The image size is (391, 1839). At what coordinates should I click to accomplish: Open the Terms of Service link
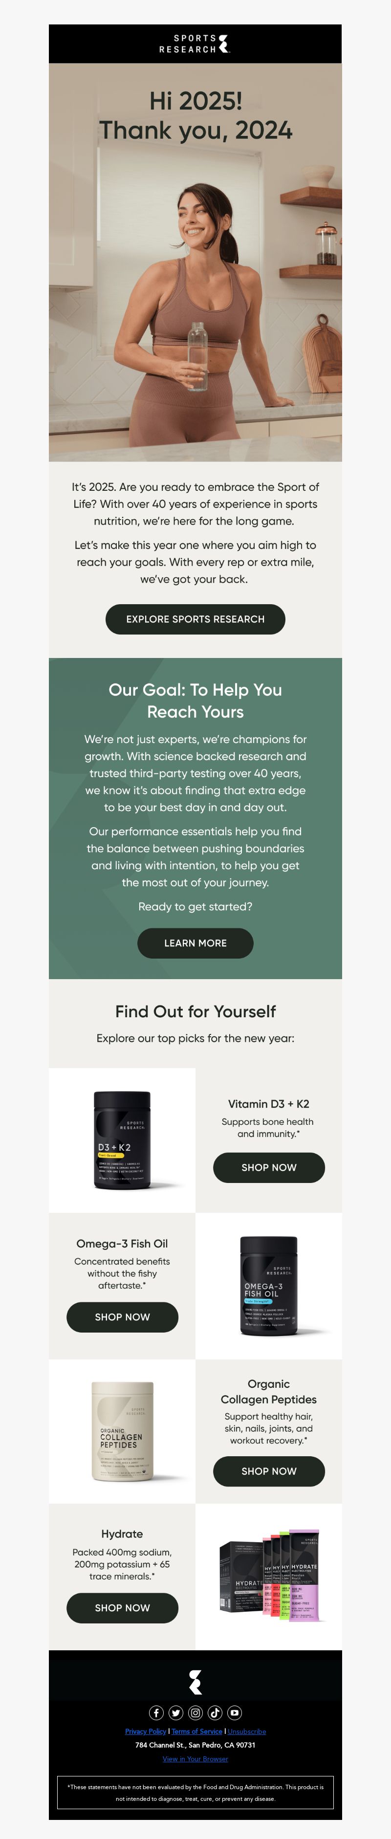pos(197,1731)
